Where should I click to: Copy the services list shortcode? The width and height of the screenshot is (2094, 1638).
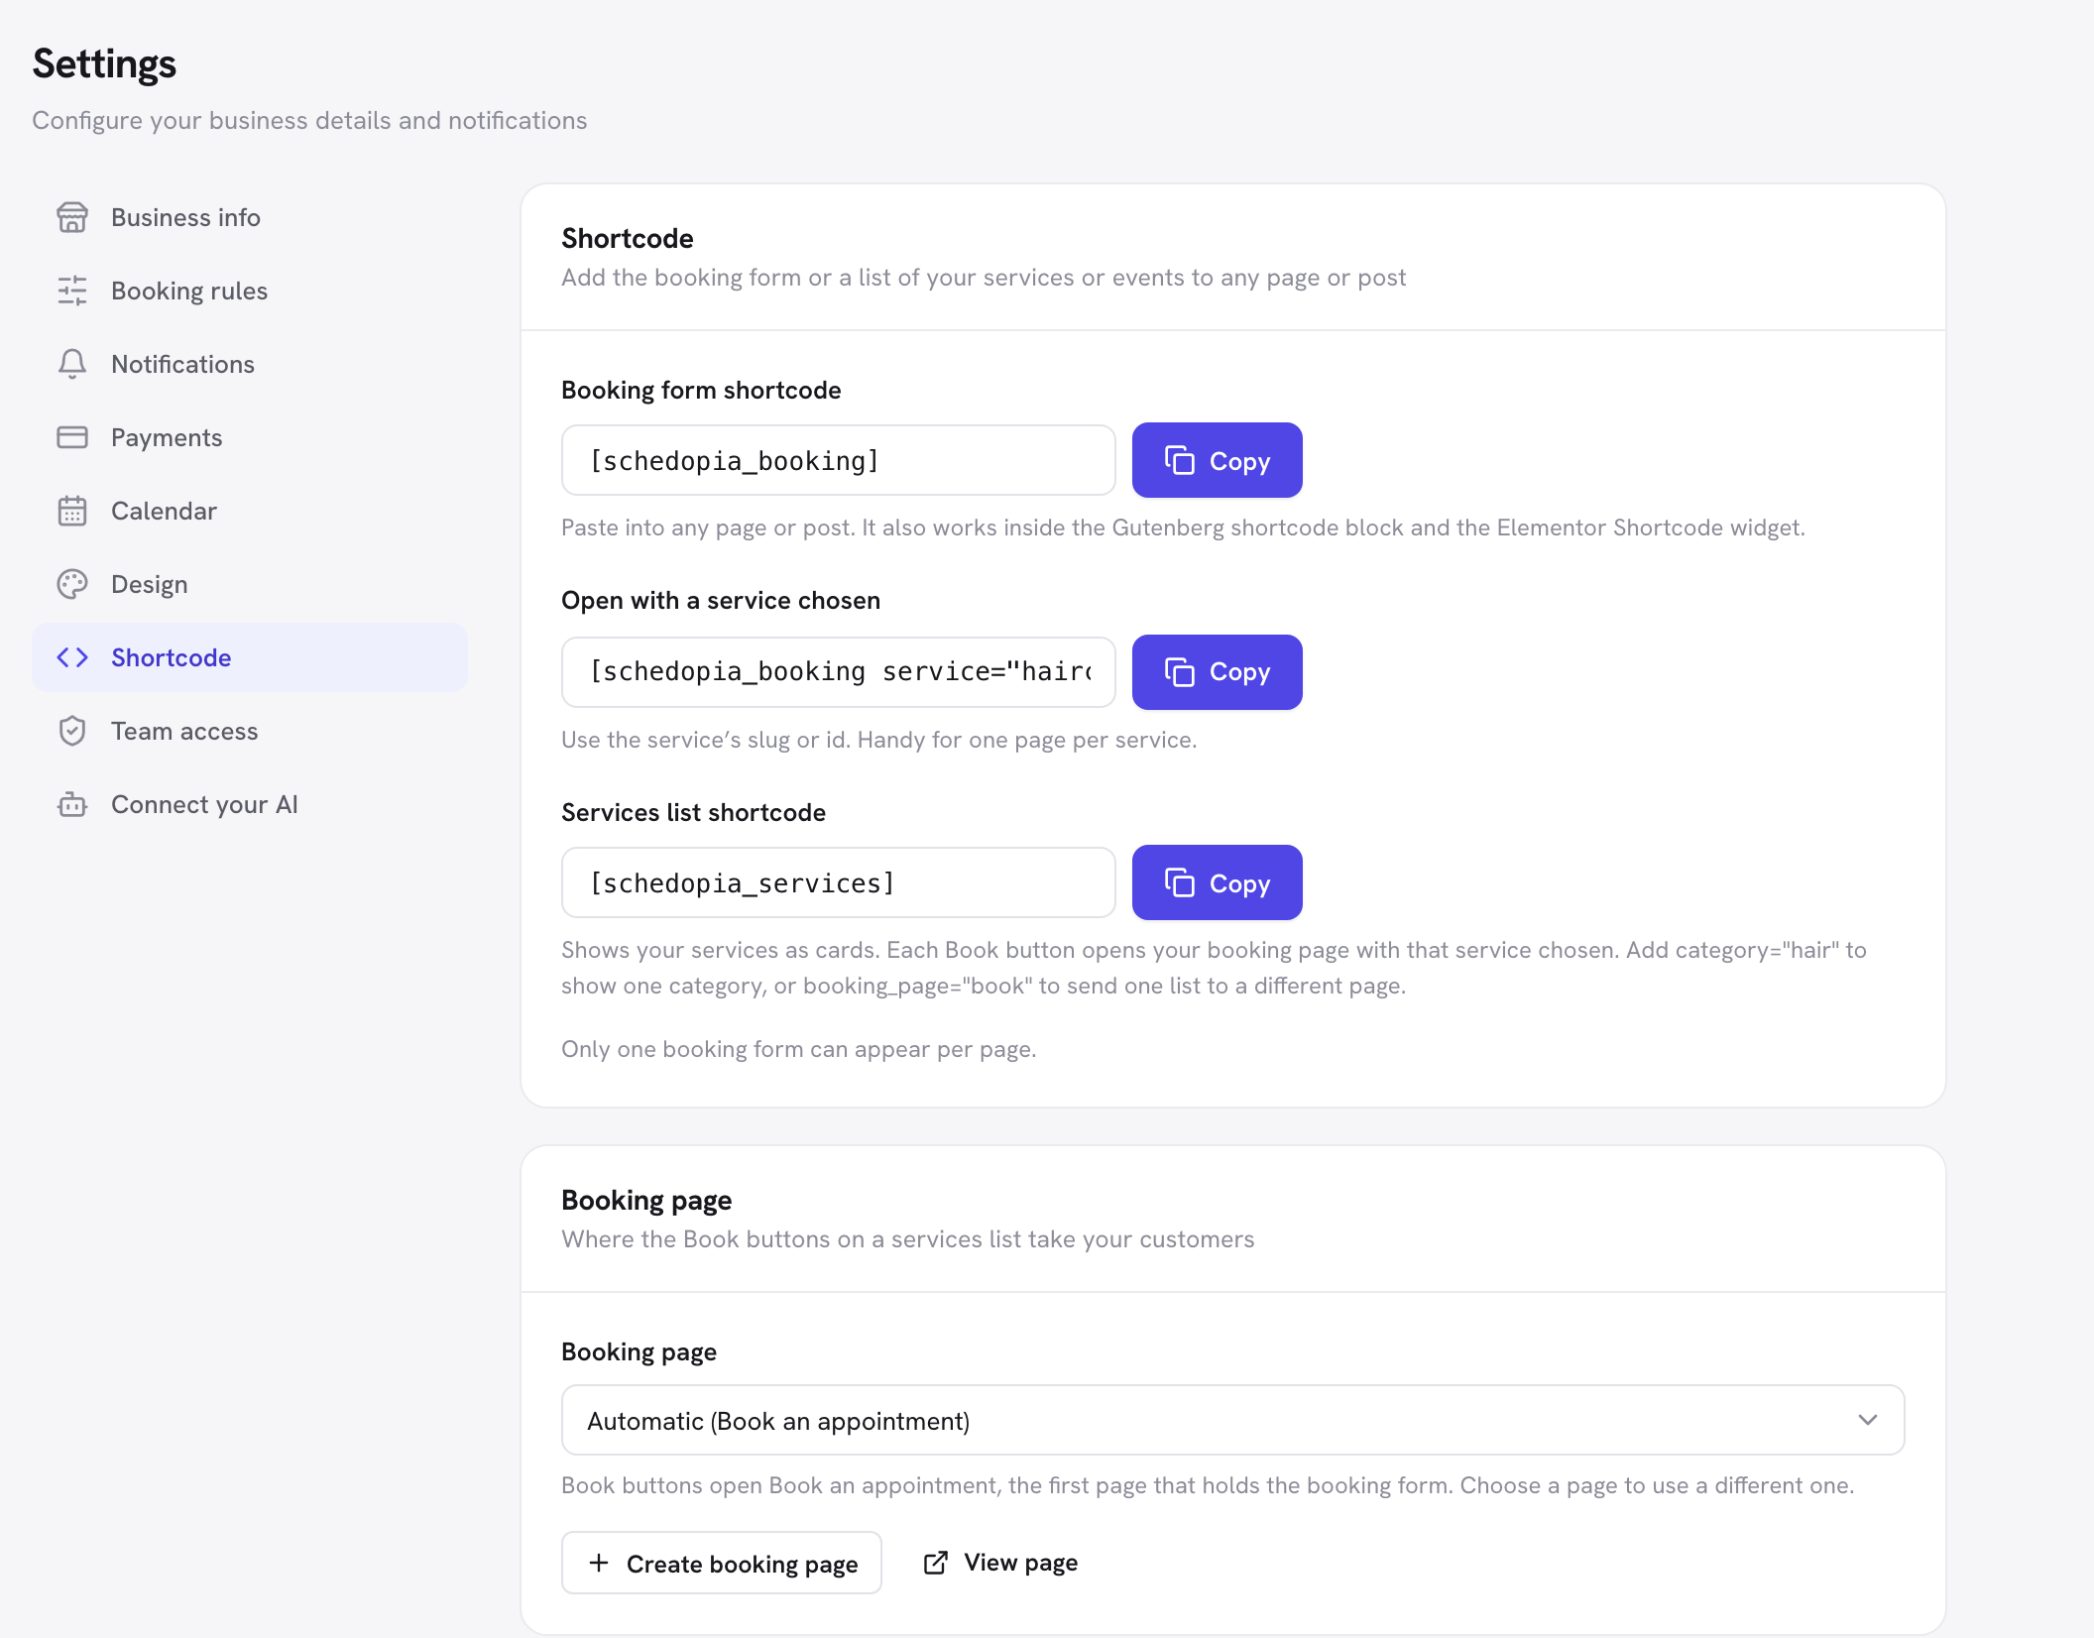(x=1217, y=882)
